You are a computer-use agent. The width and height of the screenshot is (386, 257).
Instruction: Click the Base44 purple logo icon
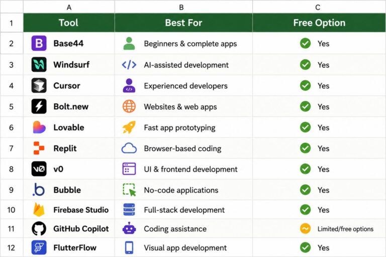[39, 43]
